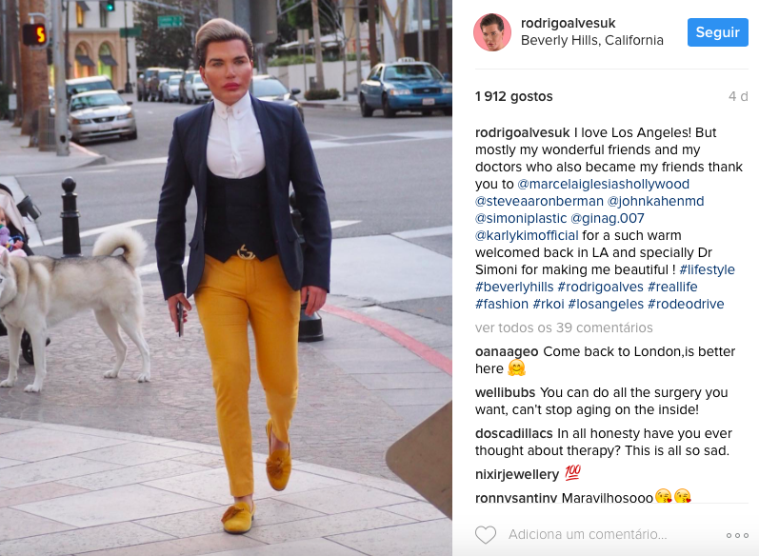Open the @karlykimofficial mention
759x556 pixels.
click(x=527, y=235)
